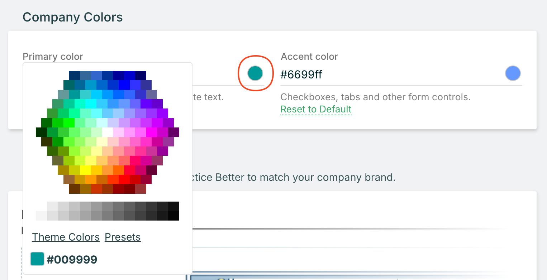This screenshot has width=547, height=280.
Task: Open the blue Accent color swatch
Action: pyautogui.click(x=513, y=73)
